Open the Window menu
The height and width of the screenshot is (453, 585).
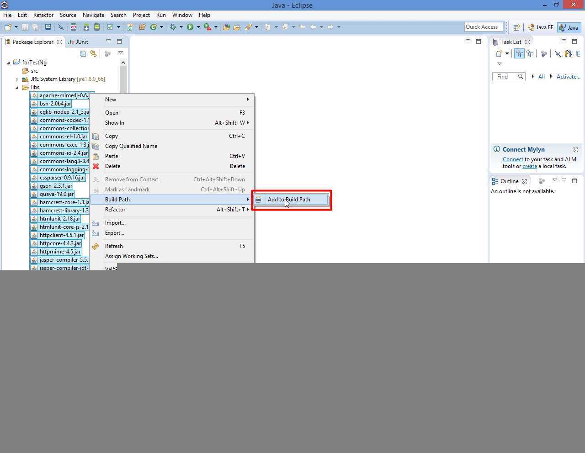pos(182,15)
